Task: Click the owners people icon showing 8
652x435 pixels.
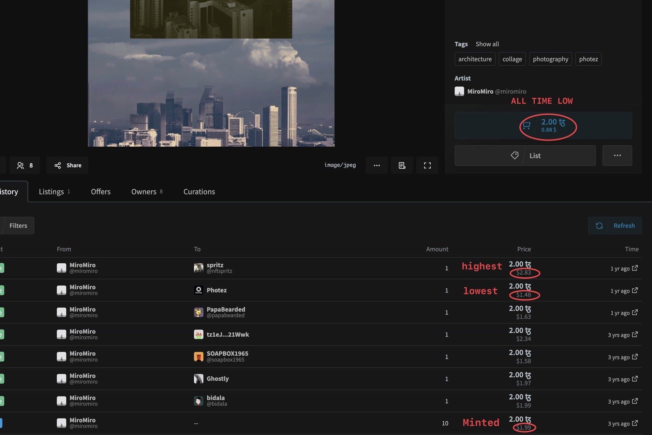Action: click(24, 166)
